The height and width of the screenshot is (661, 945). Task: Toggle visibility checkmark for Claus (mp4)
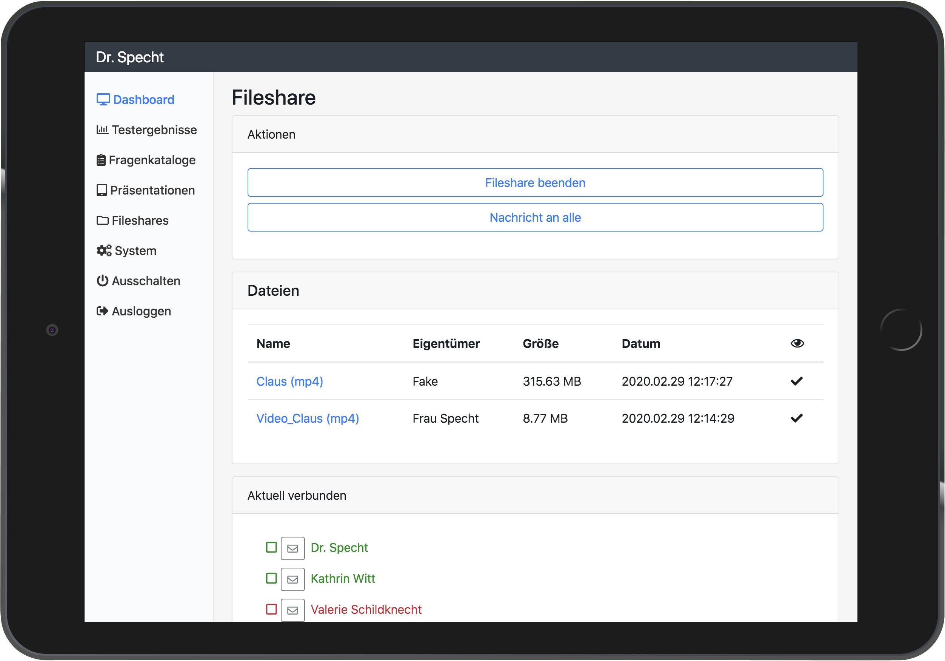click(797, 381)
